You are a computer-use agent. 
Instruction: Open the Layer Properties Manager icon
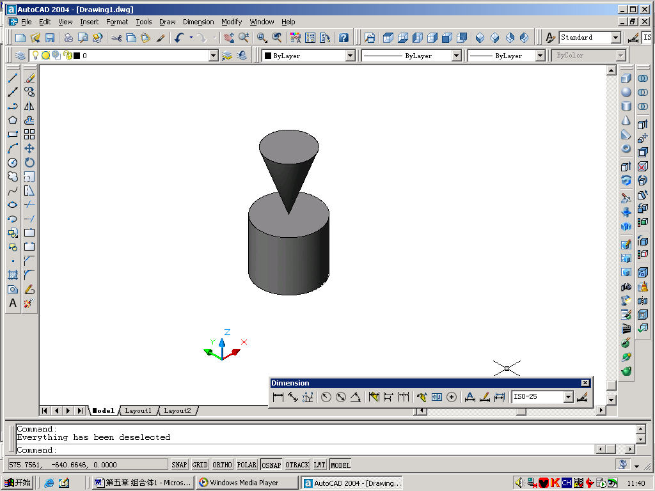[20, 56]
